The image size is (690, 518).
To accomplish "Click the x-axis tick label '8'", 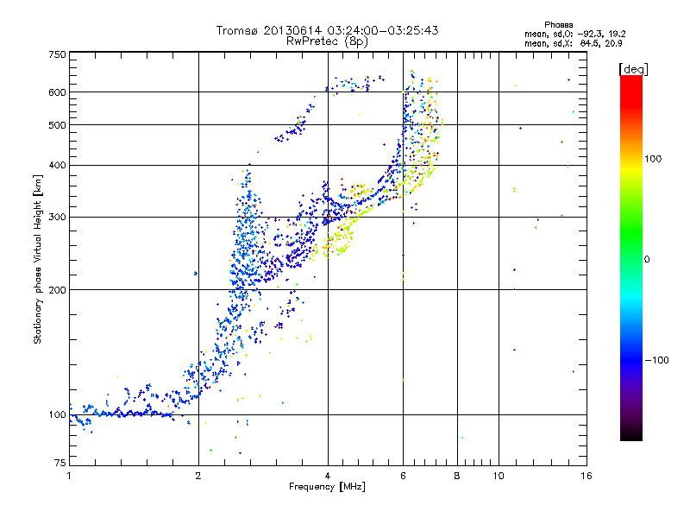I will [x=457, y=476].
